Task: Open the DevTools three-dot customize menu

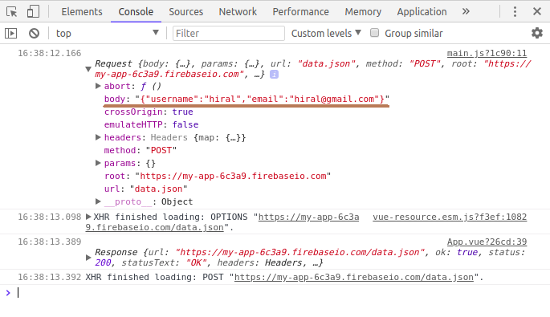Action: click(515, 11)
